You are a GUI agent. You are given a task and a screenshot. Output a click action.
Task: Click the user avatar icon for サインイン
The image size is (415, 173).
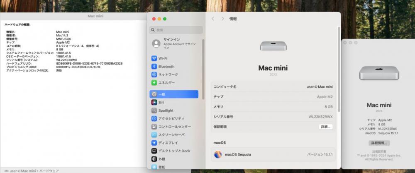coord(156,43)
